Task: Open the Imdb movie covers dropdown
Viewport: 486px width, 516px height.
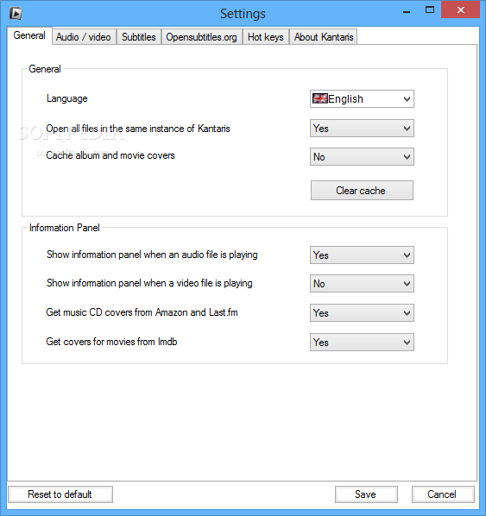Action: [x=362, y=343]
